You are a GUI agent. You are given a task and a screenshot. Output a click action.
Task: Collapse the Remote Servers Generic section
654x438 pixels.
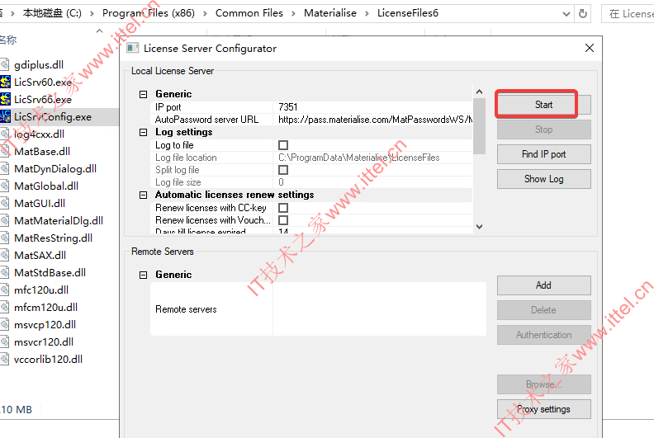[143, 275]
